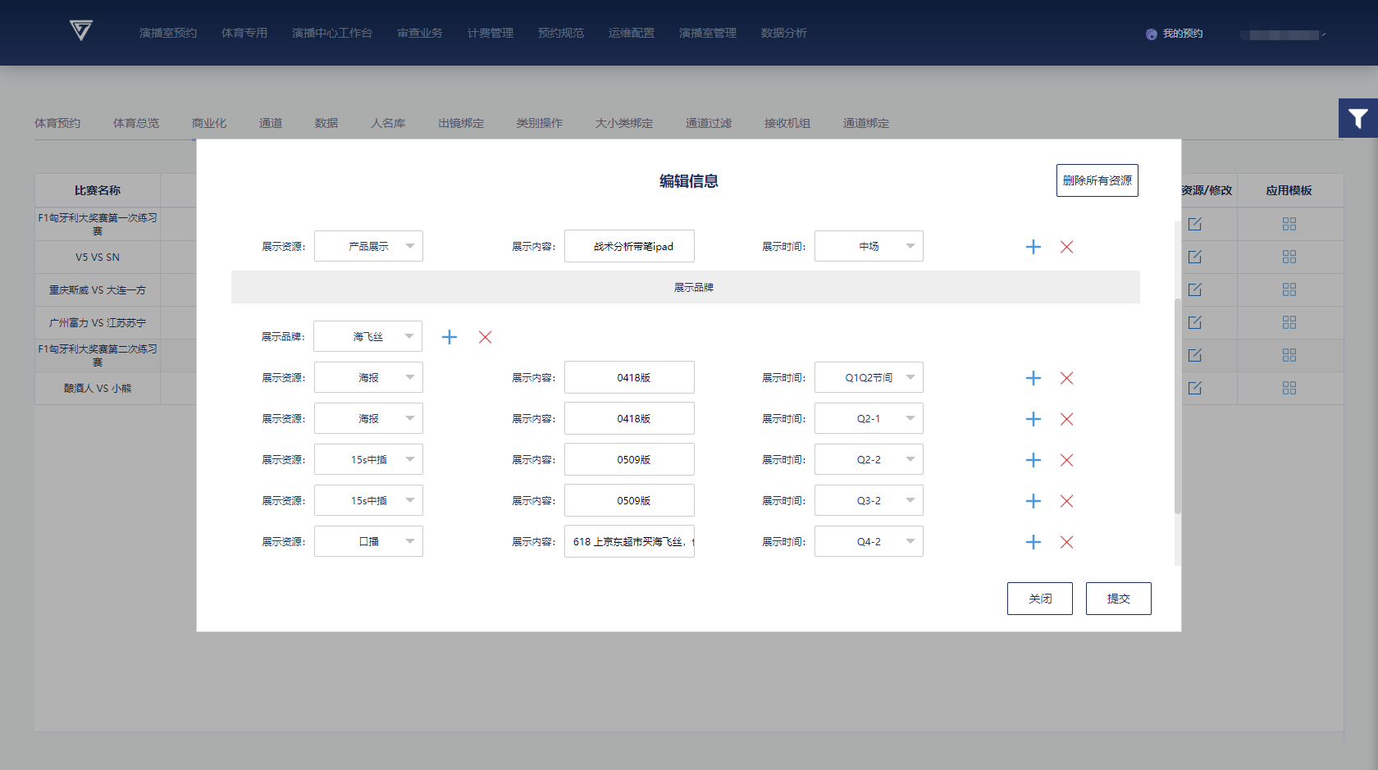Image resolution: width=1378 pixels, height=770 pixels.
Task: Click the 618 上京东超市 content input field
Action: pyautogui.click(x=629, y=541)
